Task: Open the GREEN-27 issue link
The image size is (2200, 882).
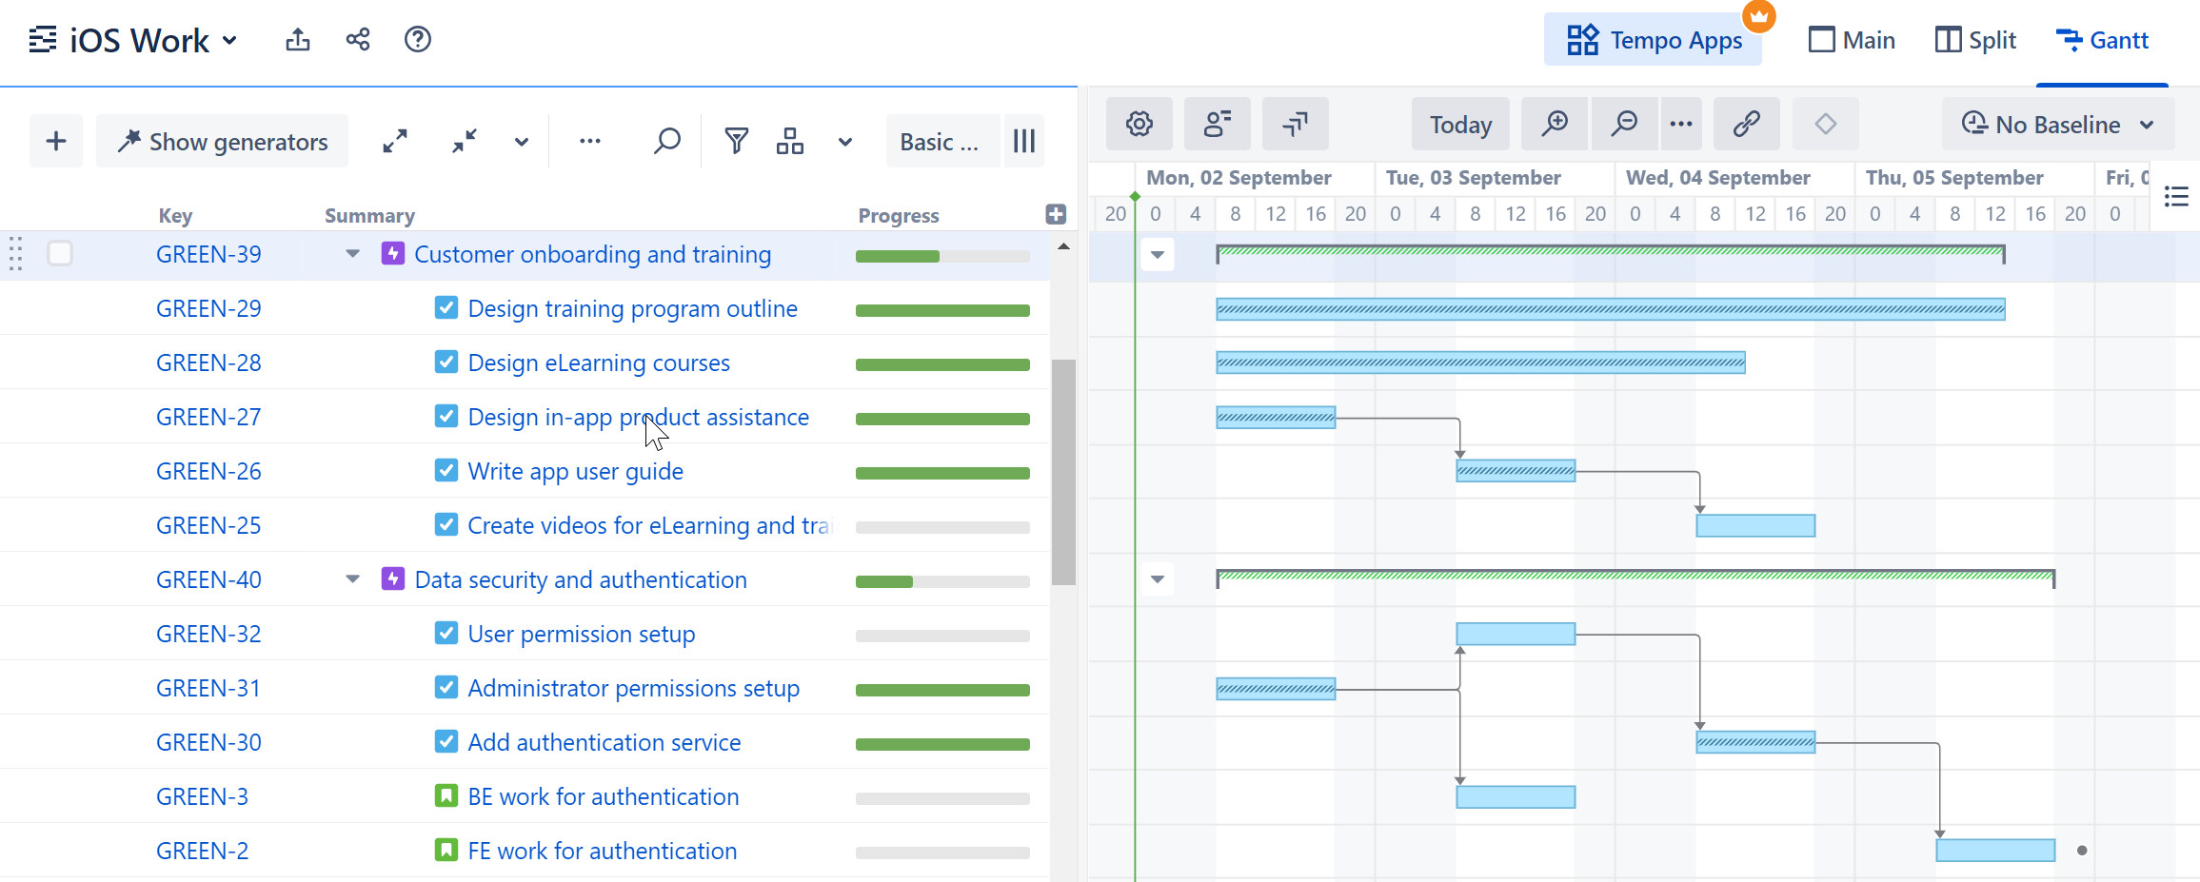Action: pyautogui.click(x=208, y=416)
